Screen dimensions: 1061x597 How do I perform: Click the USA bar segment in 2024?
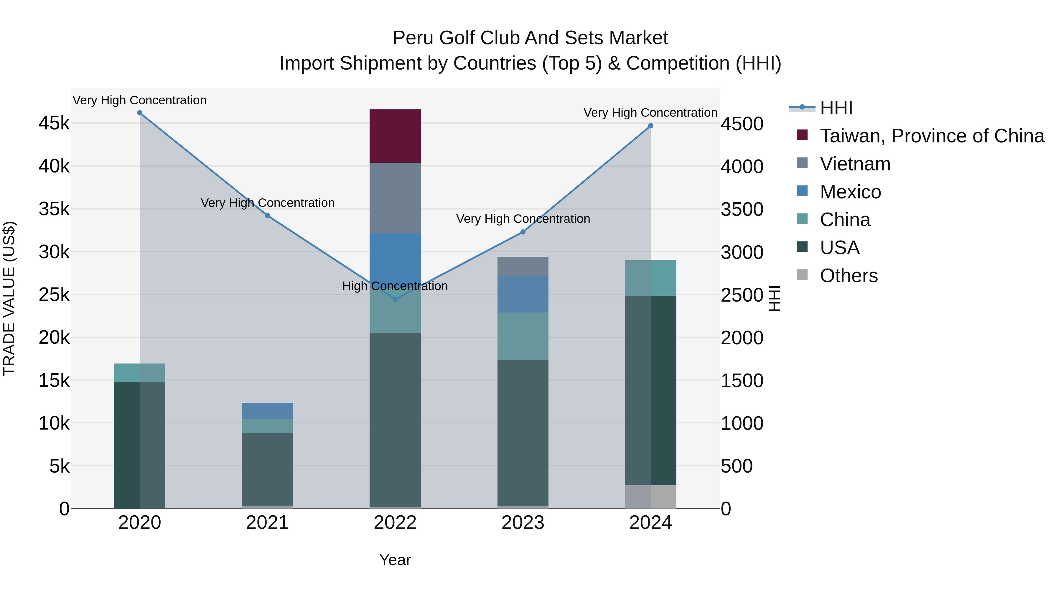point(650,391)
